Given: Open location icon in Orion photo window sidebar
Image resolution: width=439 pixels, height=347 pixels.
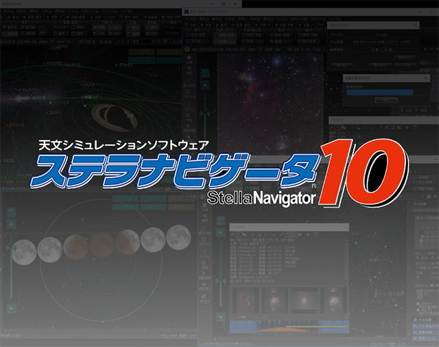Looking at the screenshot, I should pos(189,70).
